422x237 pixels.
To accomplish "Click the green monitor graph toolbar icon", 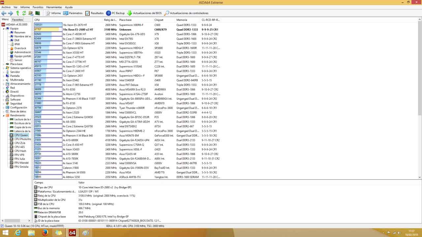I will [x=38, y=13].
